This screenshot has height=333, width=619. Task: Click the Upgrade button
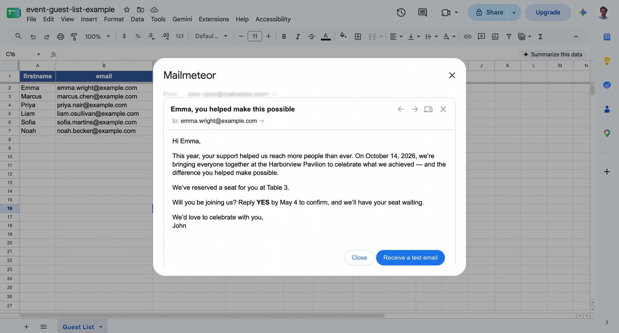pos(548,12)
